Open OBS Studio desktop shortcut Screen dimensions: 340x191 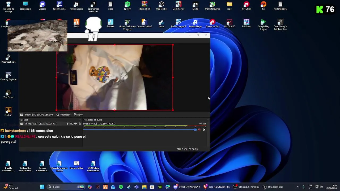161,6
